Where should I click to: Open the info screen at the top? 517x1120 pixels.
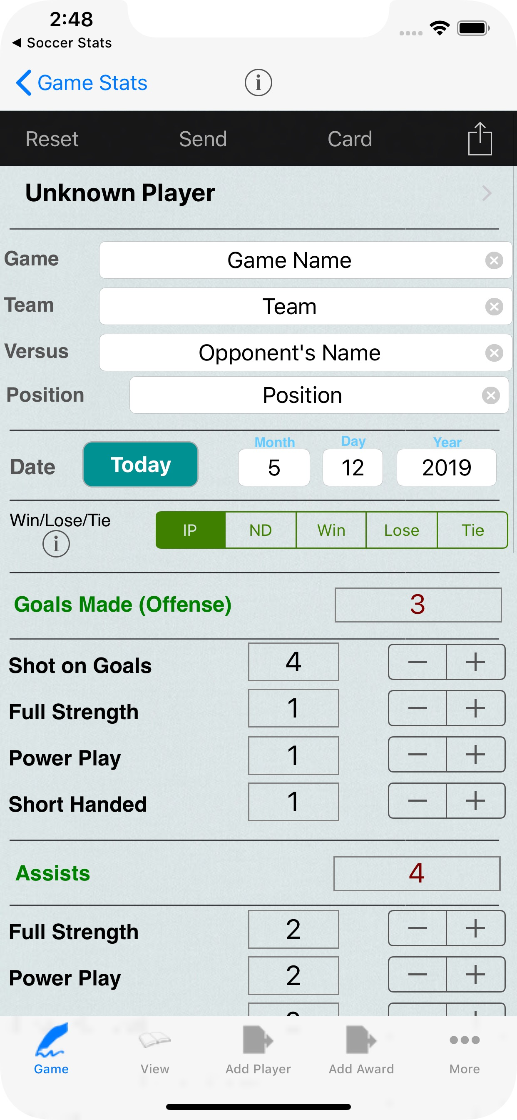pyautogui.click(x=258, y=82)
